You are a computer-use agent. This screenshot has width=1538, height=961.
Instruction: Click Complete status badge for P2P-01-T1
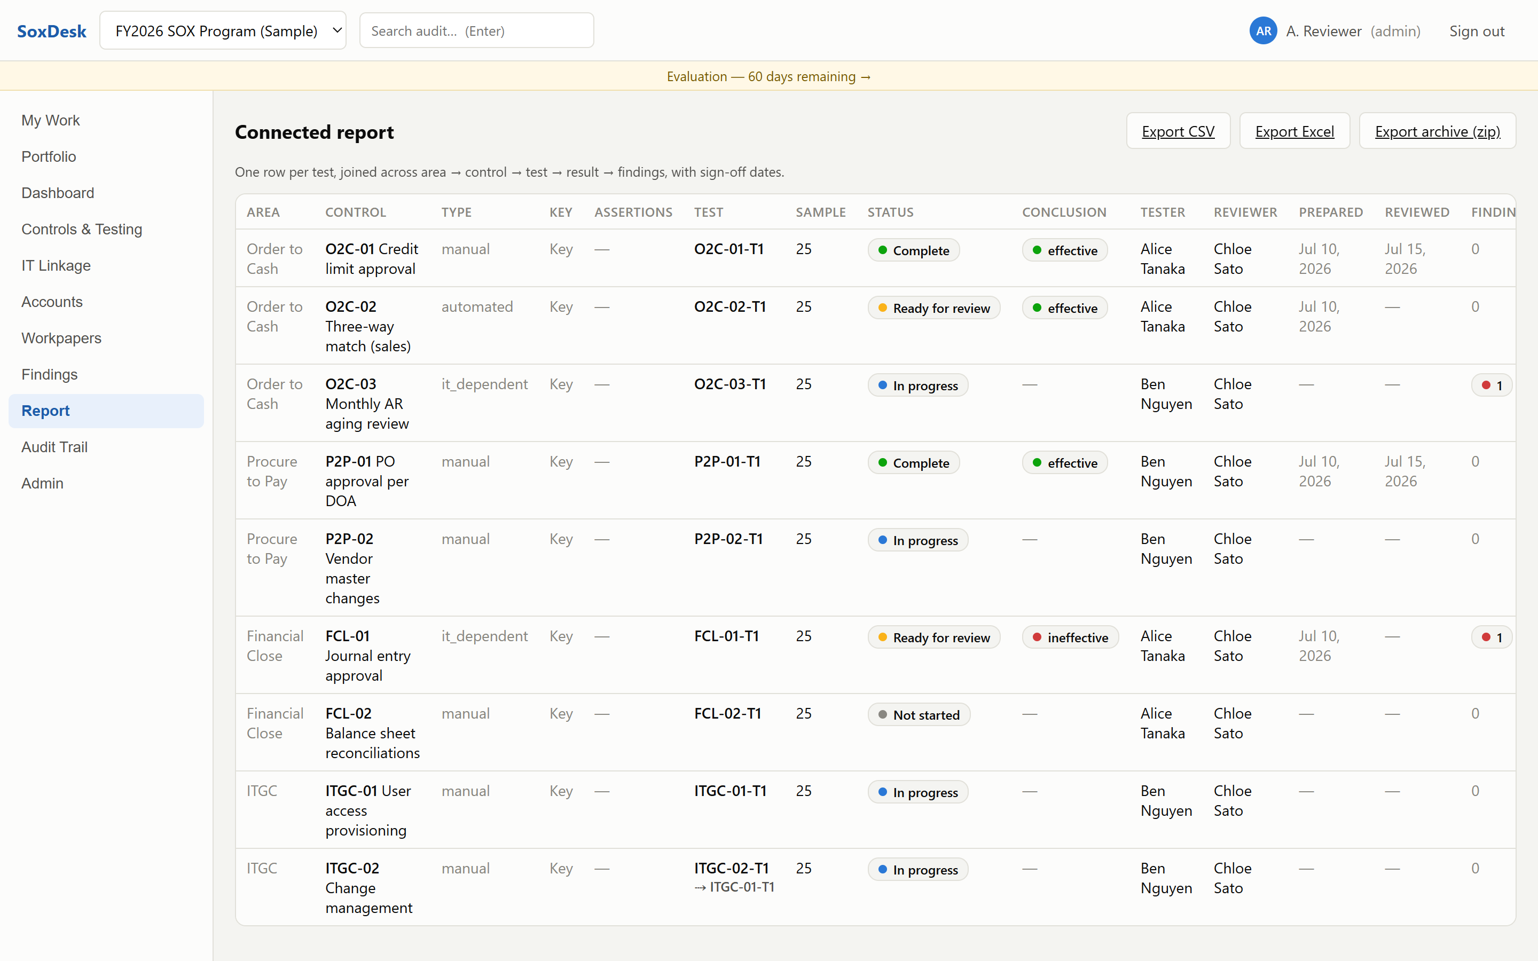(x=913, y=463)
